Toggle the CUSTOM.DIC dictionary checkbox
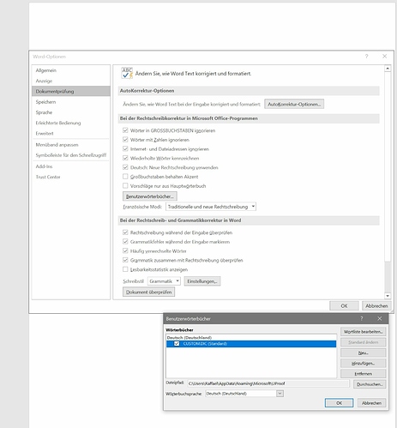This screenshot has height=428, width=397. 177,344
